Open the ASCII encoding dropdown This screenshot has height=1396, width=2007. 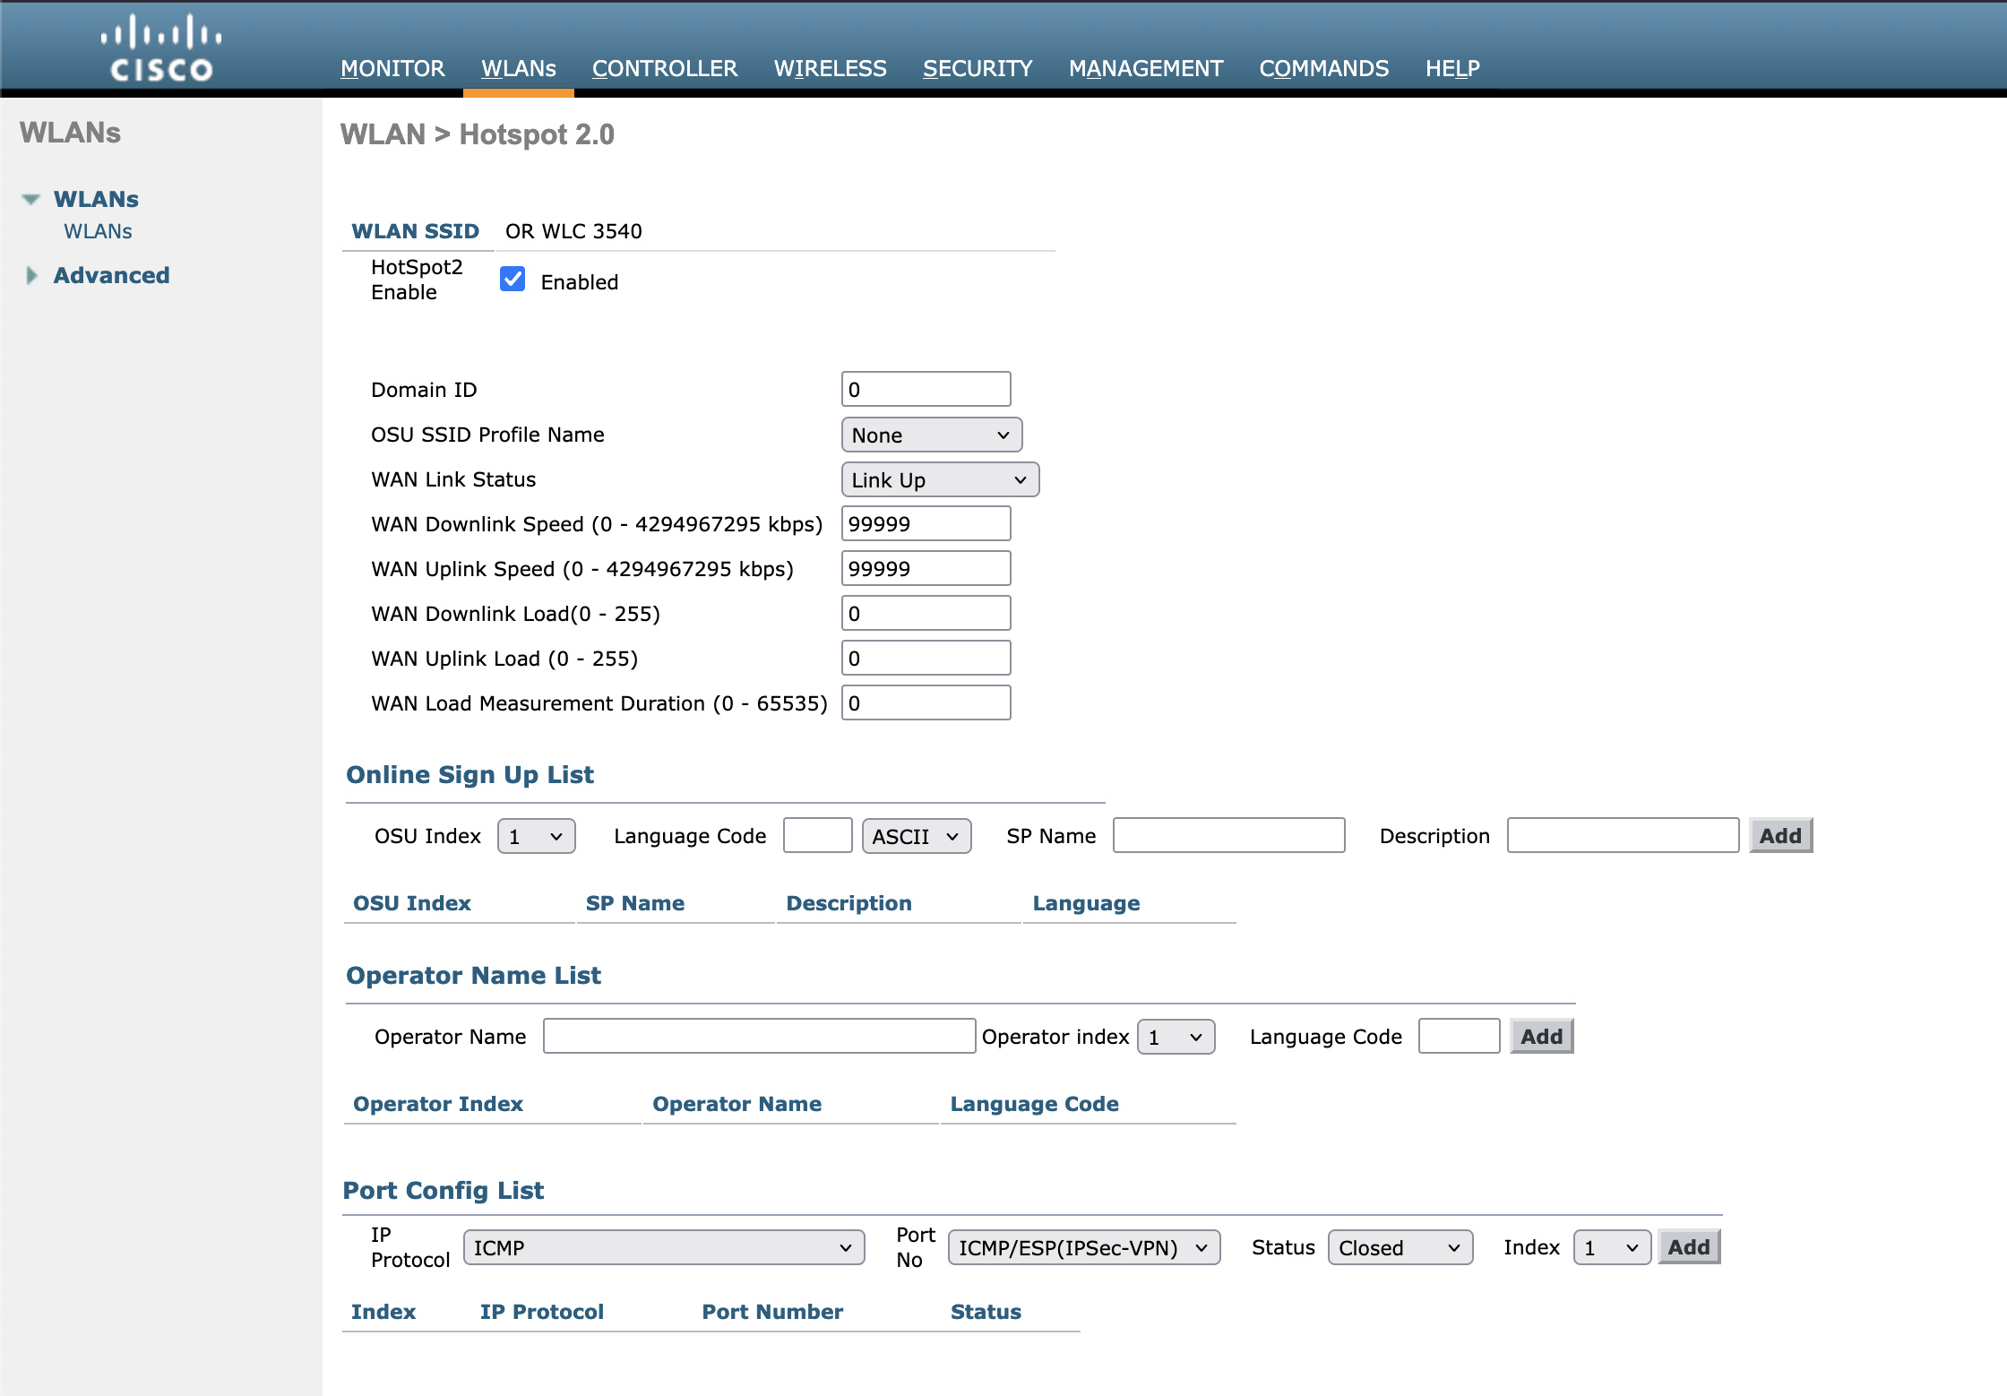coord(917,836)
